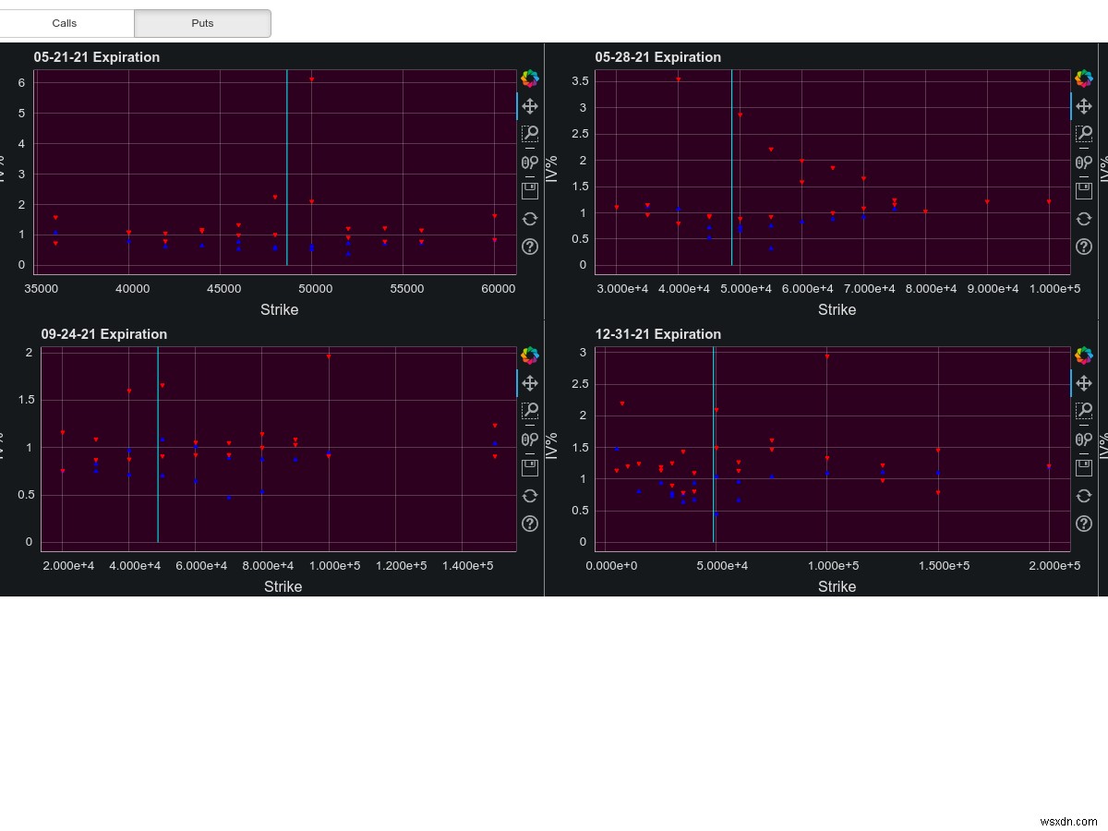Image resolution: width=1108 pixels, height=831 pixels.
Task: Select the Puts tab
Action: coord(202,23)
